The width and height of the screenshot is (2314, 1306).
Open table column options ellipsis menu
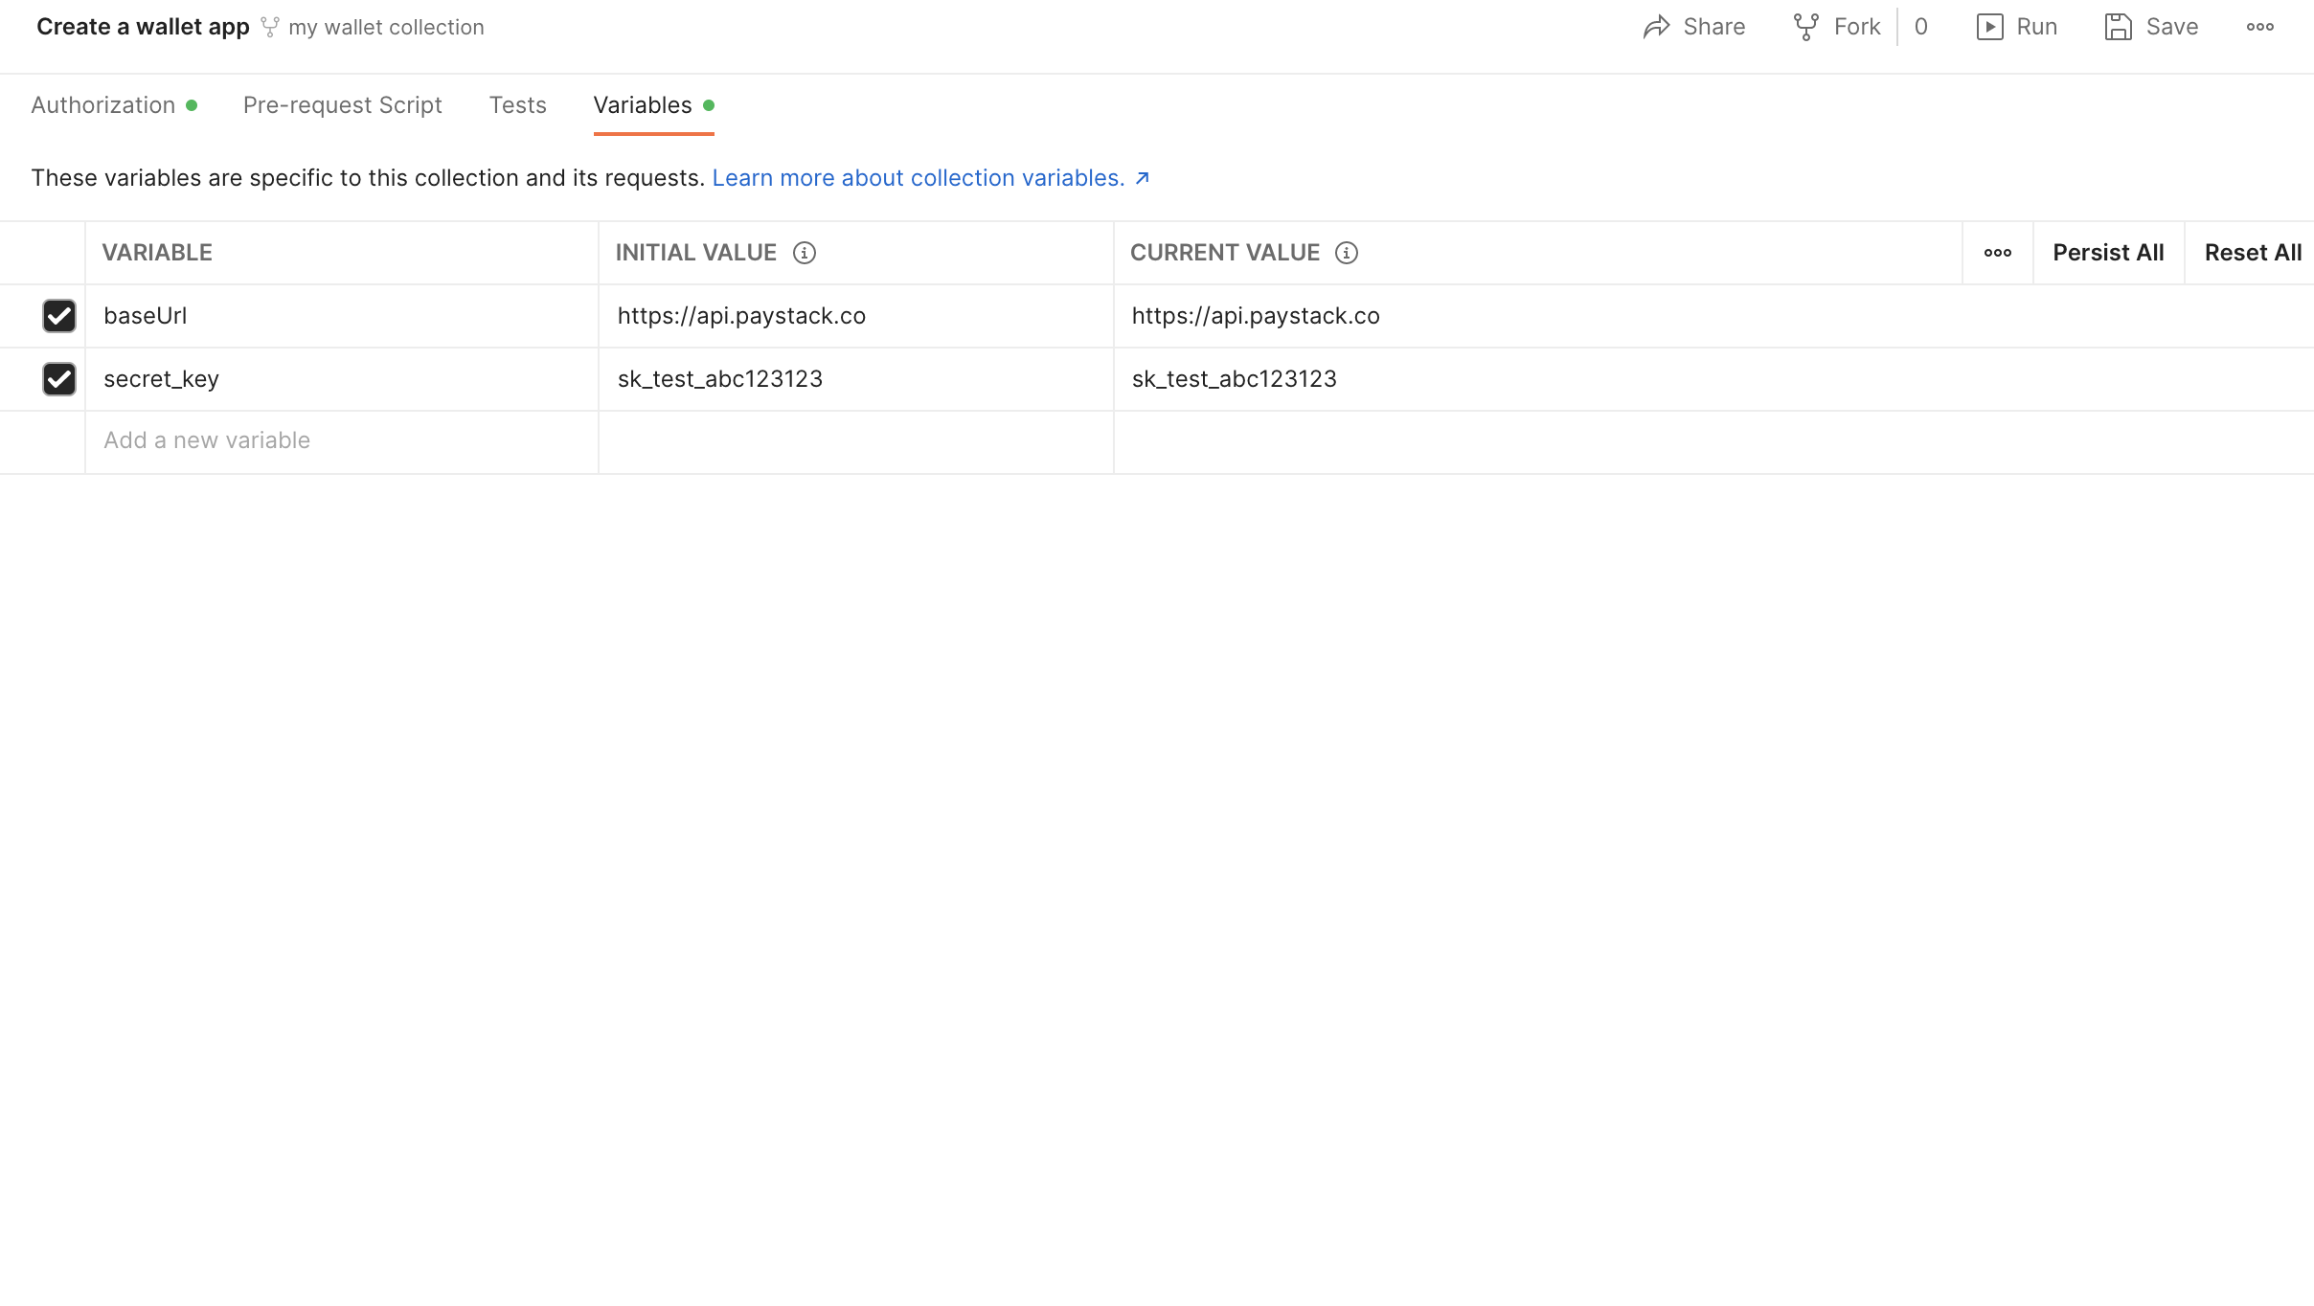click(1997, 253)
